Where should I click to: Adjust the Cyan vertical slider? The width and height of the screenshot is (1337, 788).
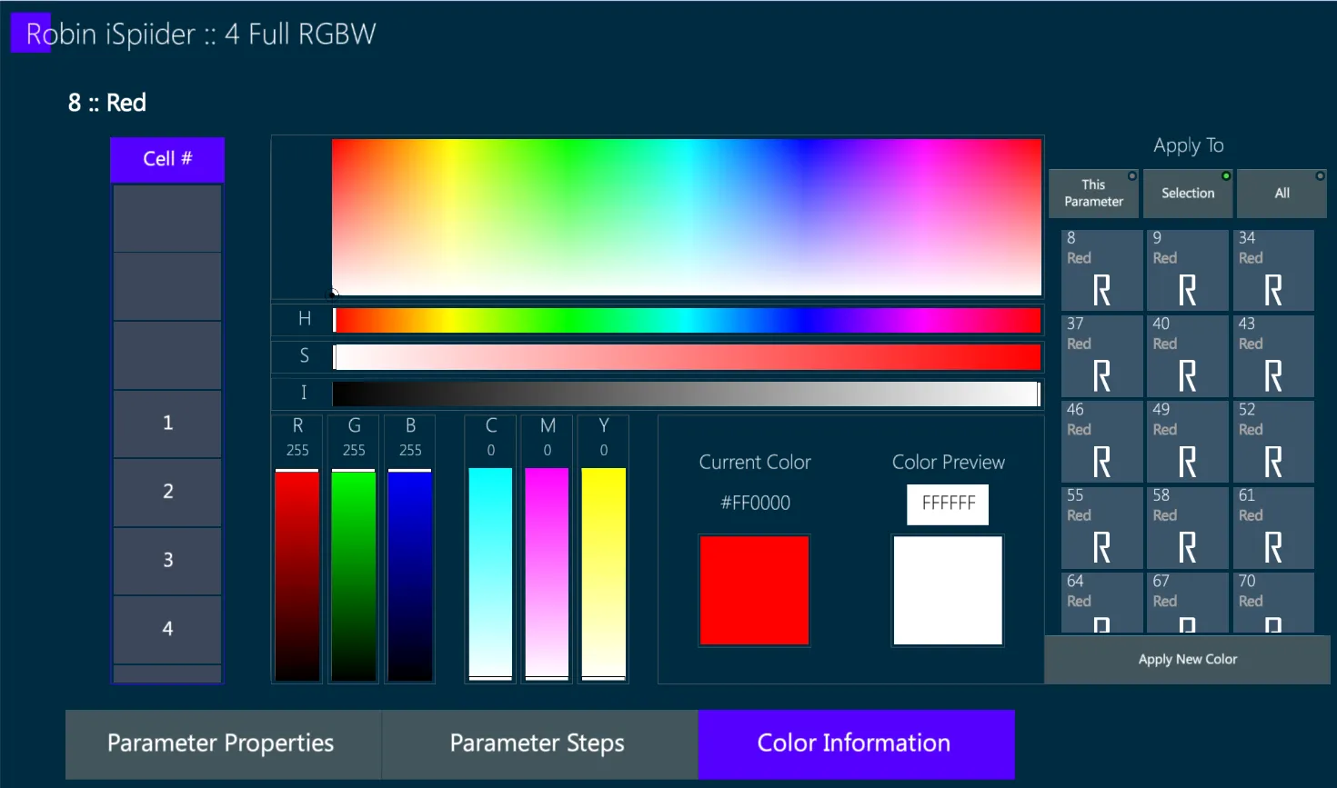coord(490,574)
